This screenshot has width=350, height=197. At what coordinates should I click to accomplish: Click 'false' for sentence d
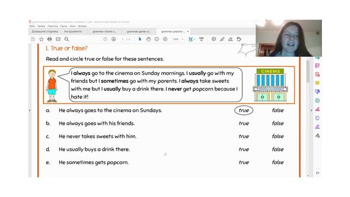pyautogui.click(x=278, y=149)
